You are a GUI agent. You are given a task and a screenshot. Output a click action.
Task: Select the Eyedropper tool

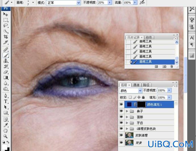click(5, 125)
